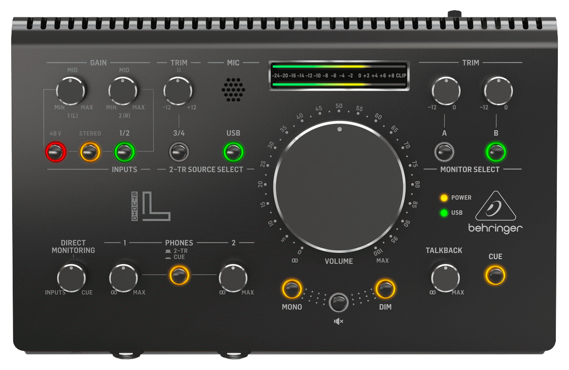Select monitor A button

point(445,151)
